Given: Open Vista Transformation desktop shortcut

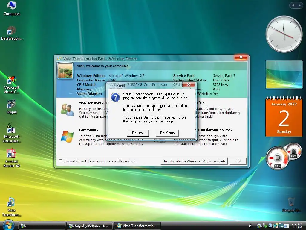Looking at the screenshot, I should 12,207.
